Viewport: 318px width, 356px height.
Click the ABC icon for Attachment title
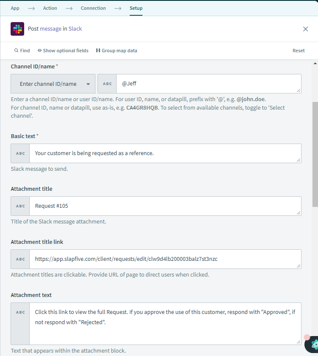tap(20, 206)
